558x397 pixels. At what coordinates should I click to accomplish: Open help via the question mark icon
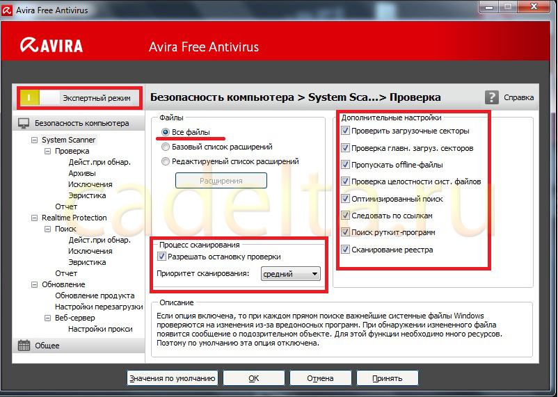[x=491, y=97]
